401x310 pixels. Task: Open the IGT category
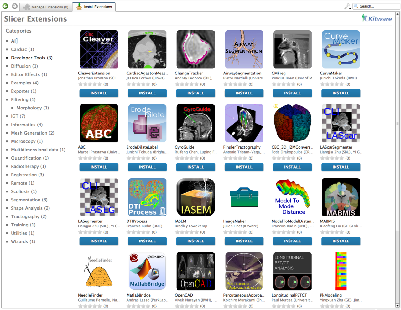(18, 116)
